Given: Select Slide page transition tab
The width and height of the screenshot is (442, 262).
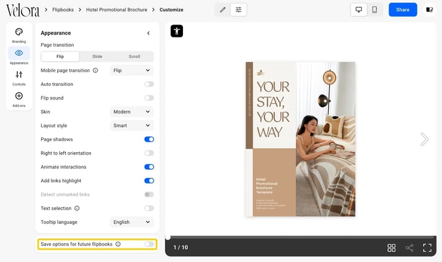Looking at the screenshot, I should click(x=97, y=56).
